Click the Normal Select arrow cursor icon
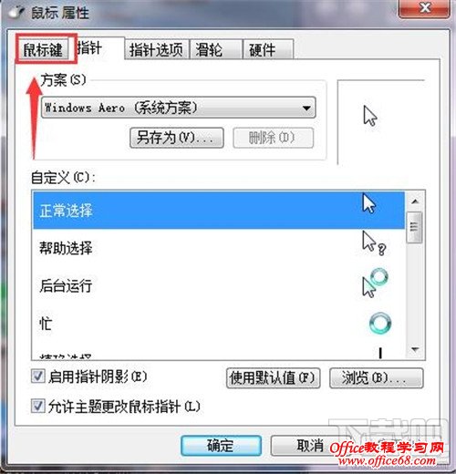The height and width of the screenshot is (474, 456). pyautogui.click(x=369, y=203)
